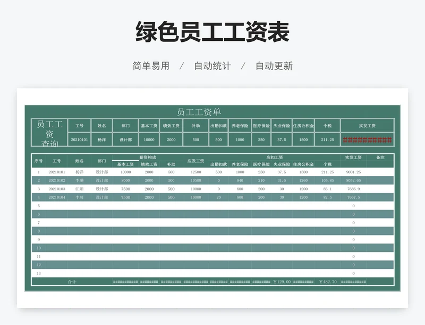
Task: Select net pay 7667.5 cell
Action: [353, 197]
